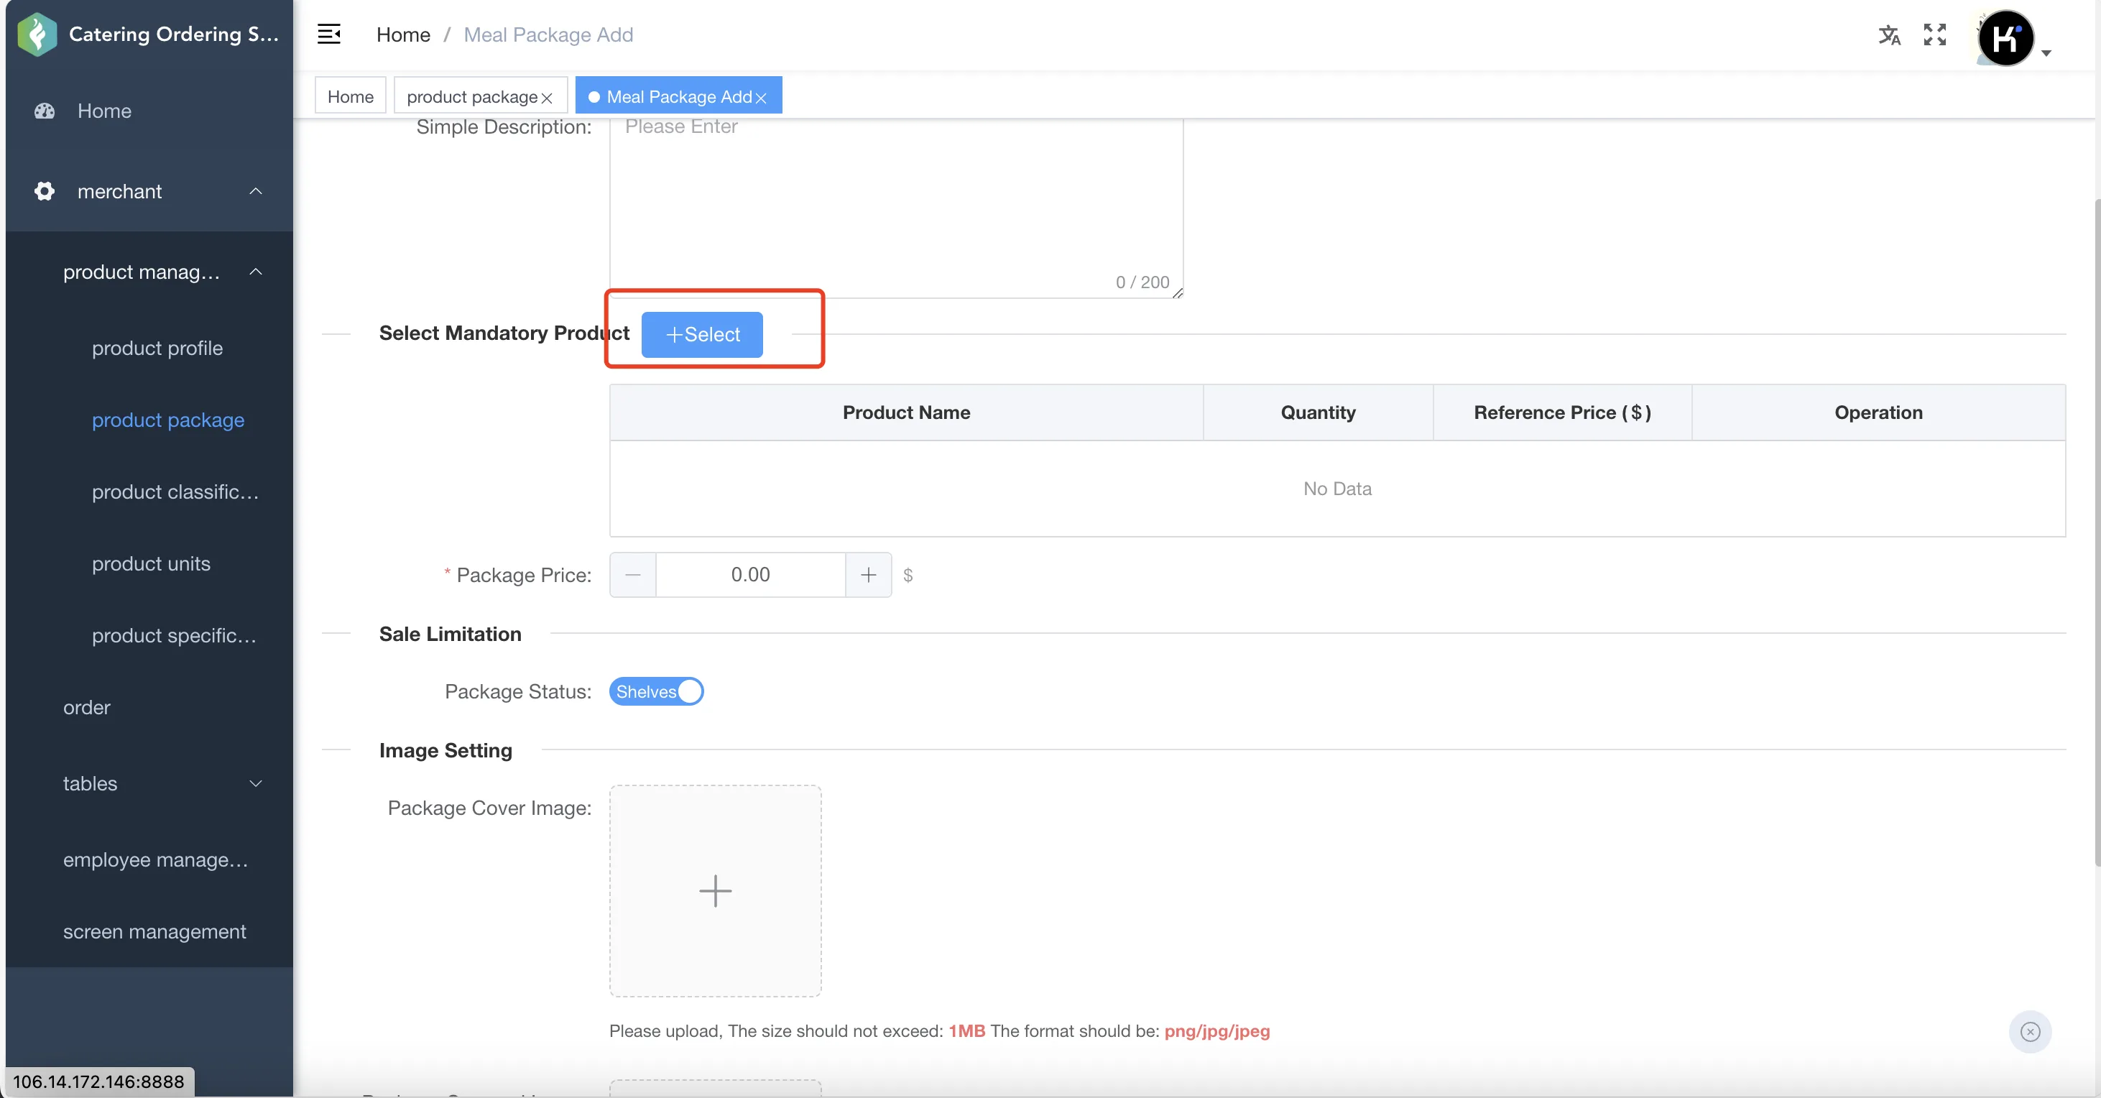This screenshot has width=2101, height=1098.
Task: Increase package price with plus button
Action: click(869, 575)
